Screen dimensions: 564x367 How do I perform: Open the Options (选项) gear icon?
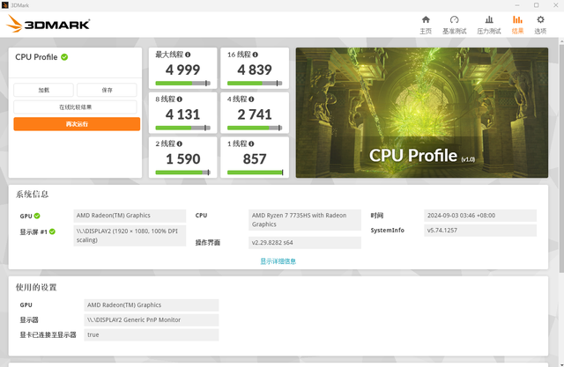(540, 19)
